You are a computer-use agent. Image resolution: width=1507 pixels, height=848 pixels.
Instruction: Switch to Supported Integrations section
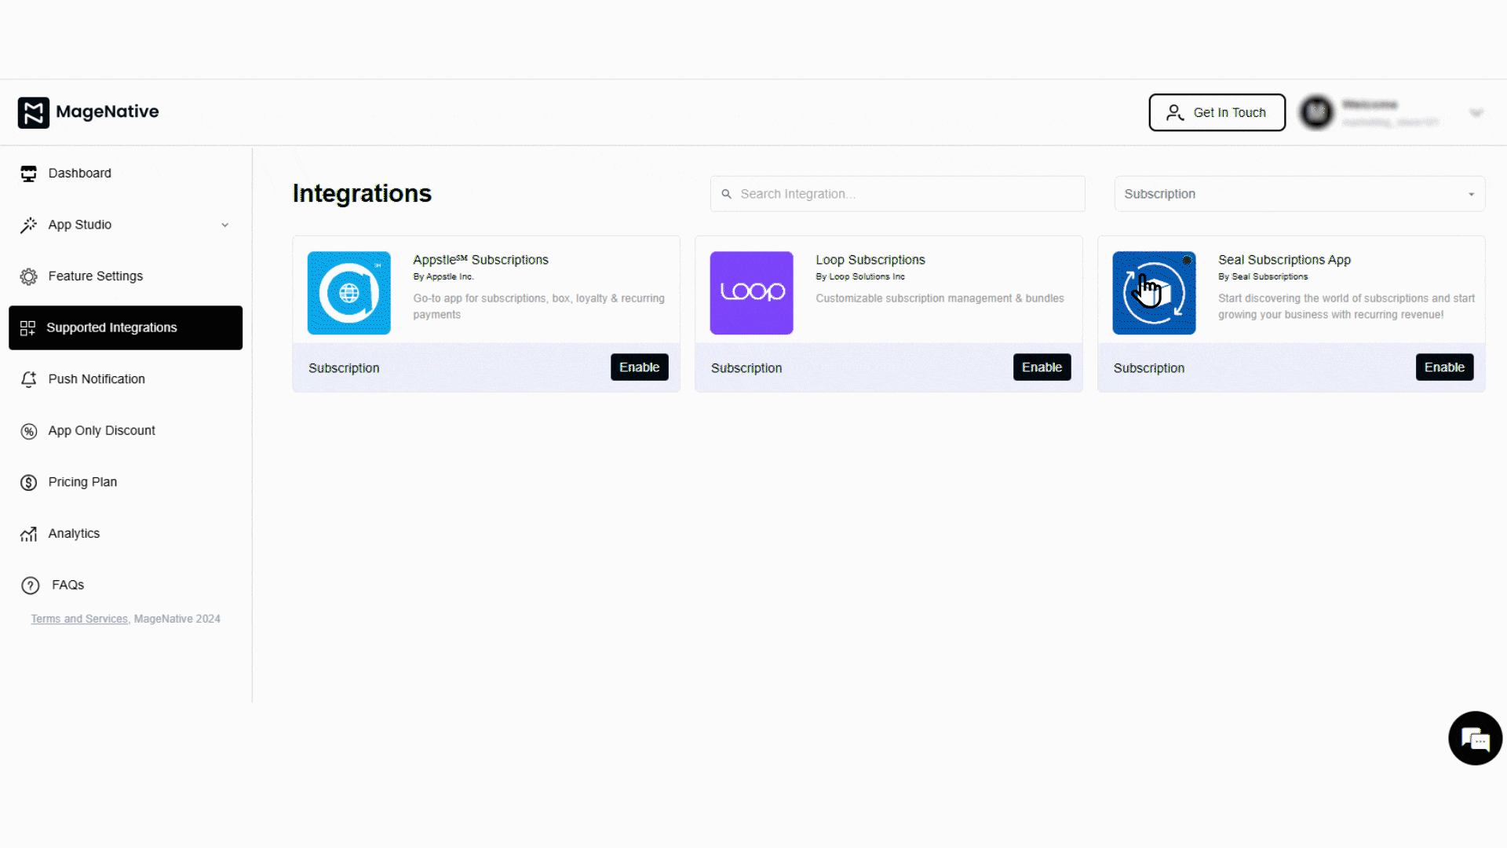coord(111,327)
